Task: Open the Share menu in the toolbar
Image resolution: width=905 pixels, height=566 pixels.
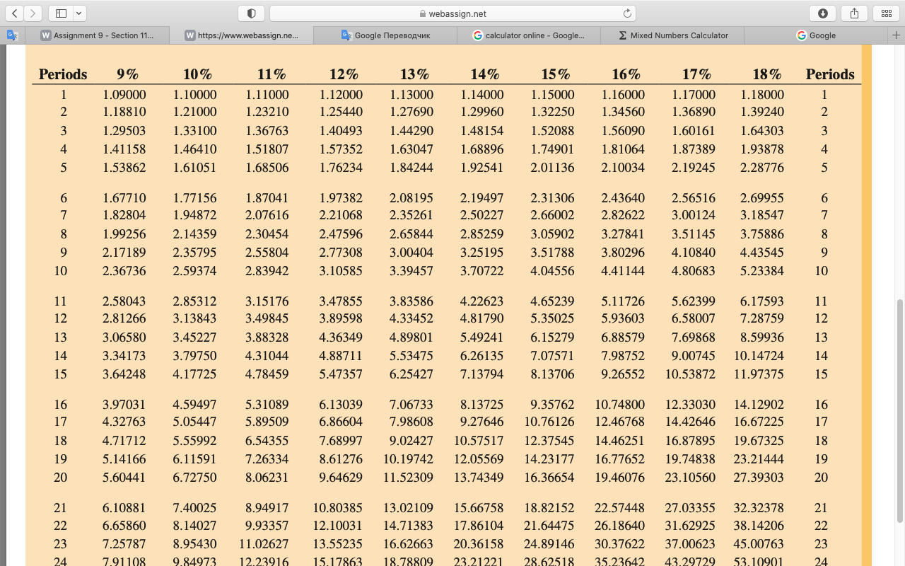Action: click(x=854, y=13)
